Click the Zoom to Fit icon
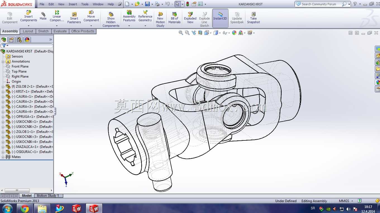 [x=181, y=33]
